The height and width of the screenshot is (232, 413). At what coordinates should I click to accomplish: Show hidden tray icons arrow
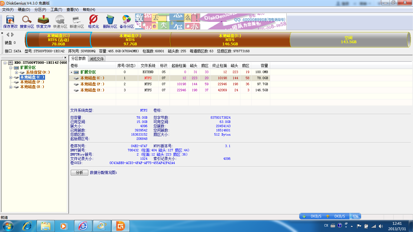(x=351, y=226)
